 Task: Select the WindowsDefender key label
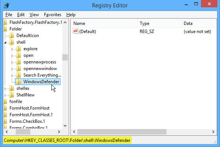[x=41, y=82]
